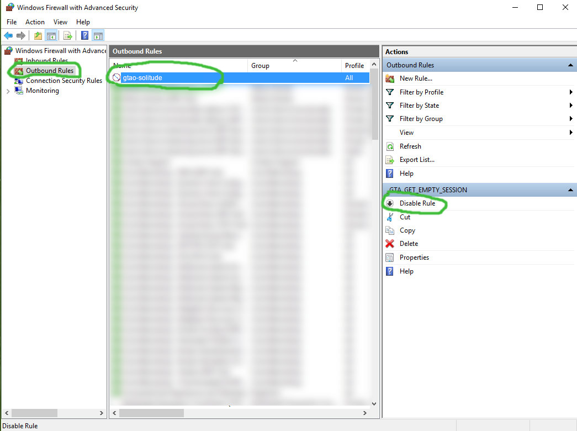Select Windows Firewall with Advanced Security root node
577x431 pixels.
[x=61, y=51]
